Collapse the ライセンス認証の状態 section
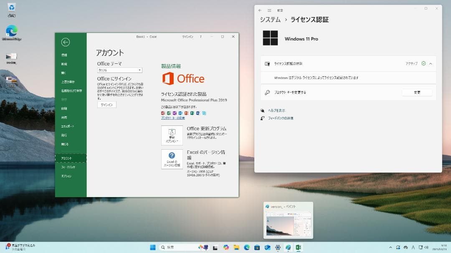Screen dimensions: 451x253 430,63
